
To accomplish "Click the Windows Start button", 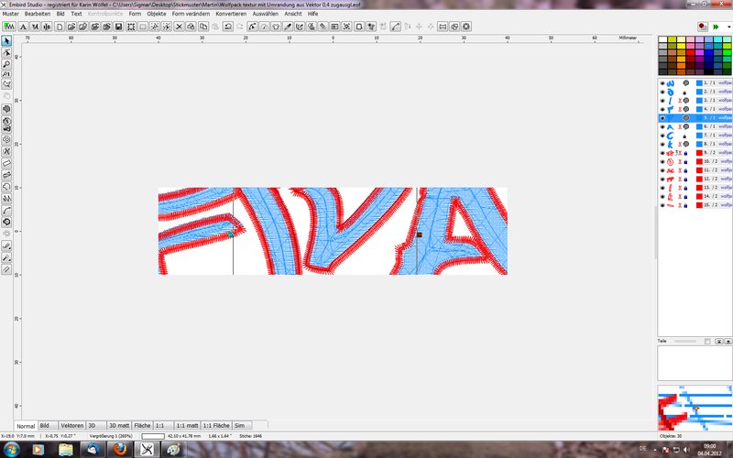I will coord(11,450).
